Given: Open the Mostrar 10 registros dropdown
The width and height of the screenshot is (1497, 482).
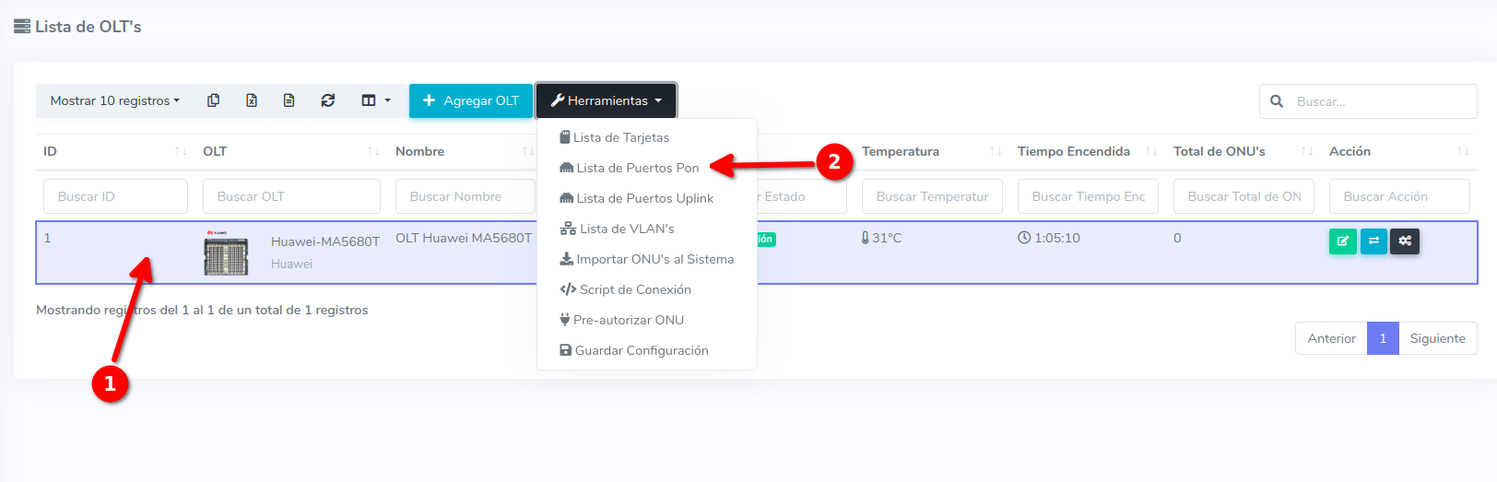Looking at the screenshot, I should click(x=115, y=100).
